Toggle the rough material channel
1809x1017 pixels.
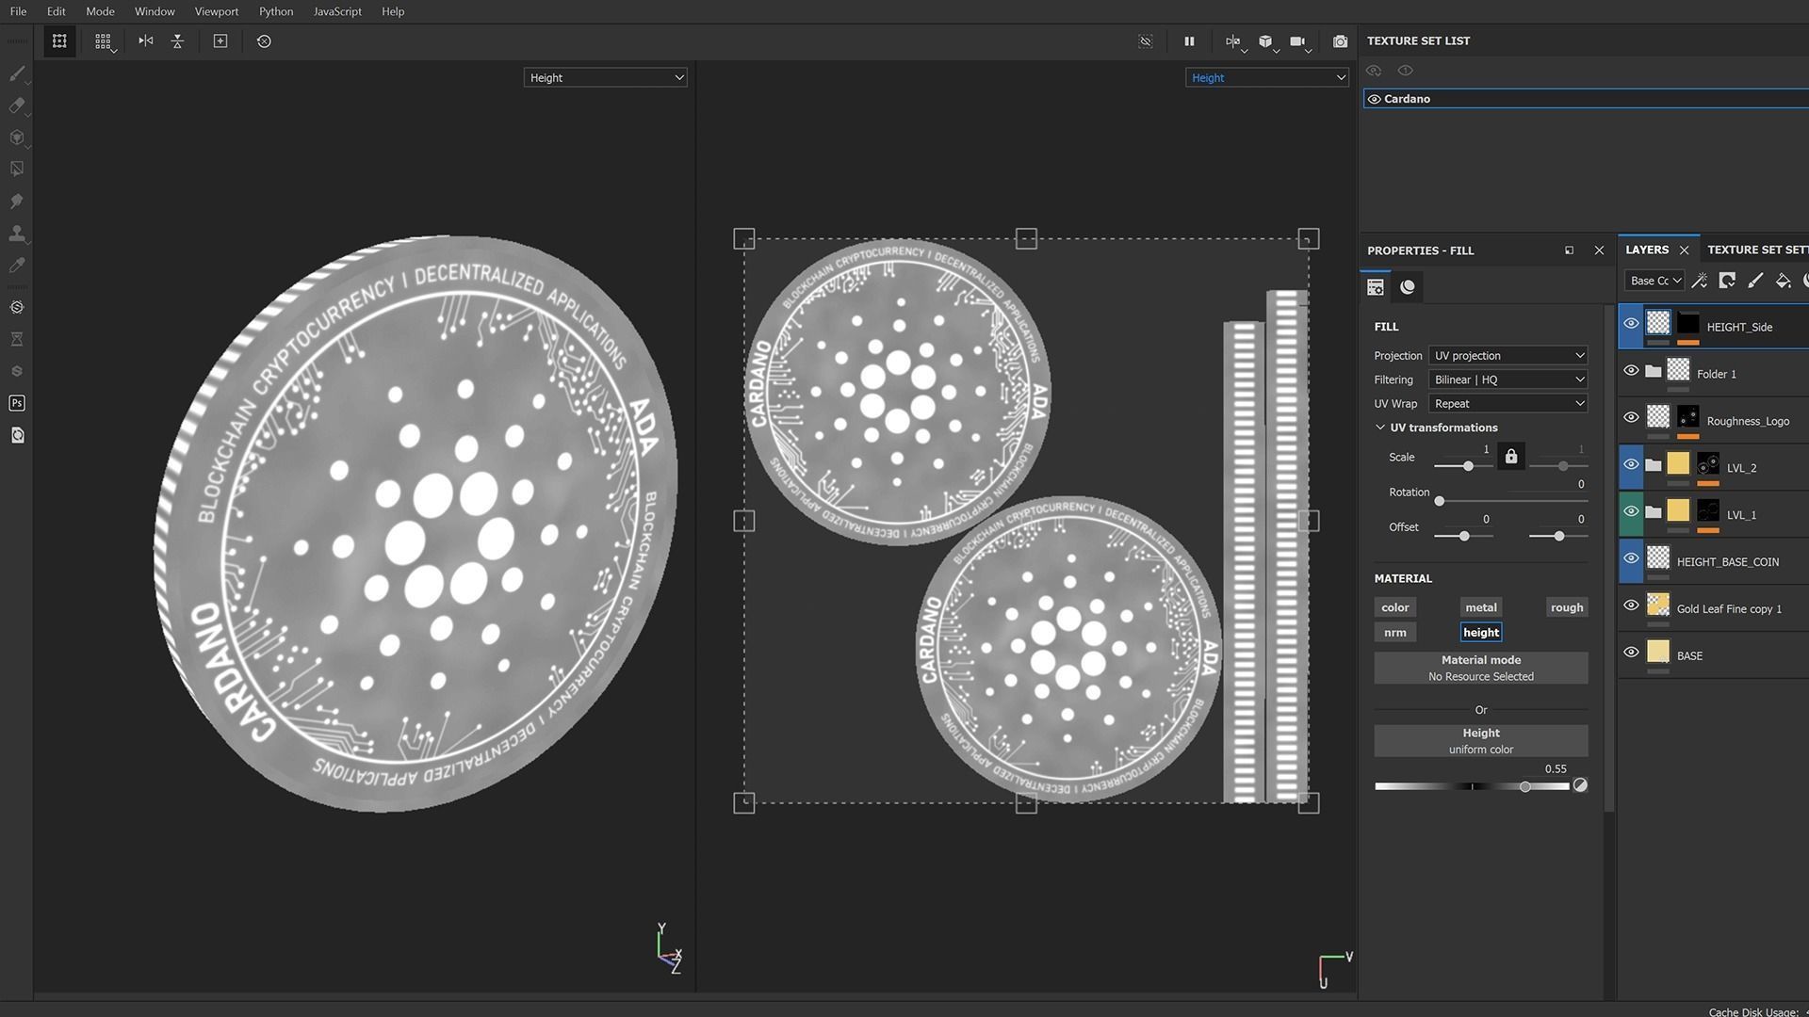[x=1567, y=607]
